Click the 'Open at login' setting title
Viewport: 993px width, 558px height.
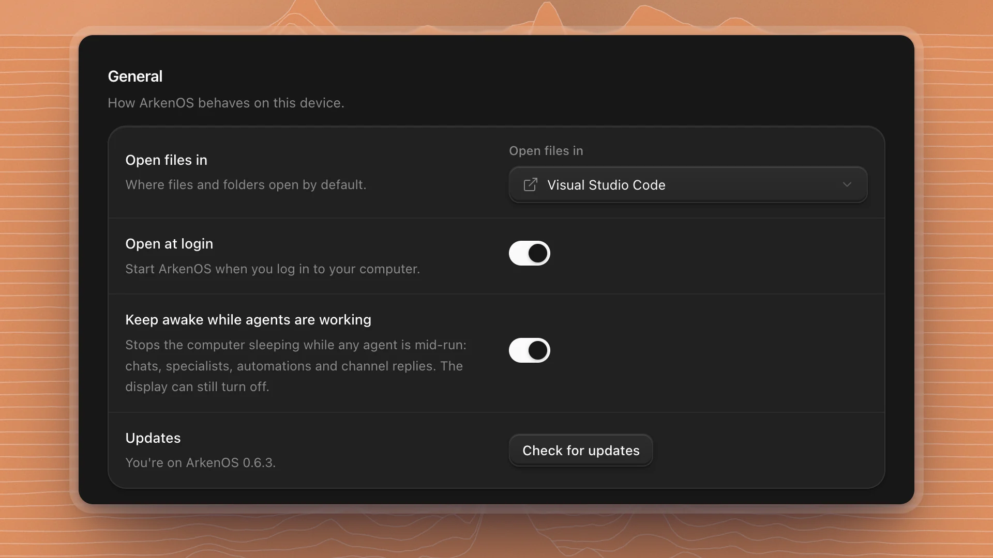click(x=169, y=244)
